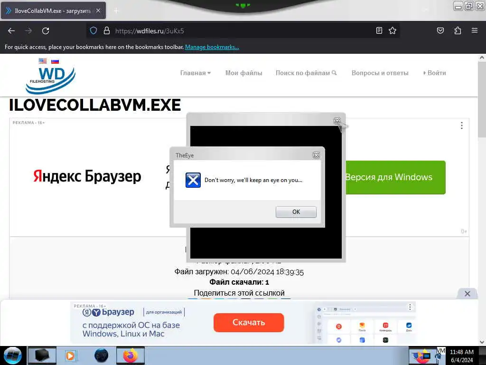This screenshot has height=365, width=486.
Task: Click ILOVECOLLABVM.EXE page heading
Action: click(x=95, y=105)
